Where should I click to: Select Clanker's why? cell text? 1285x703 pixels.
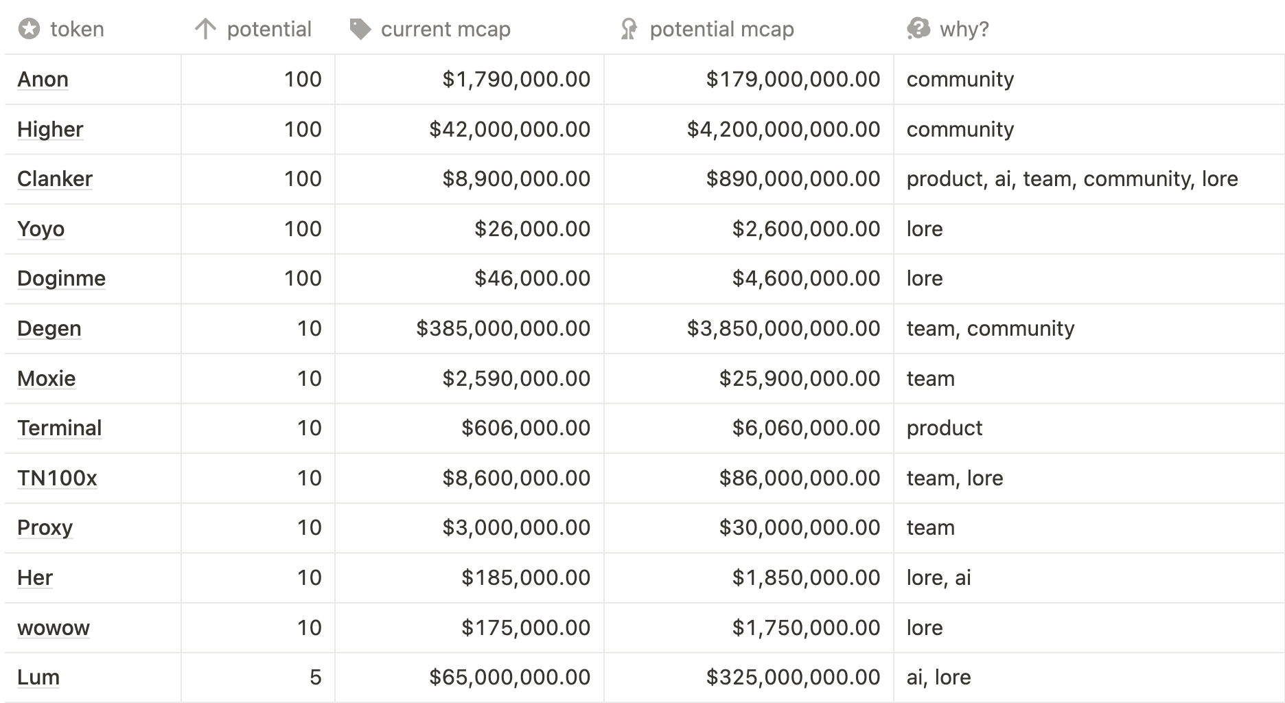tap(1072, 179)
